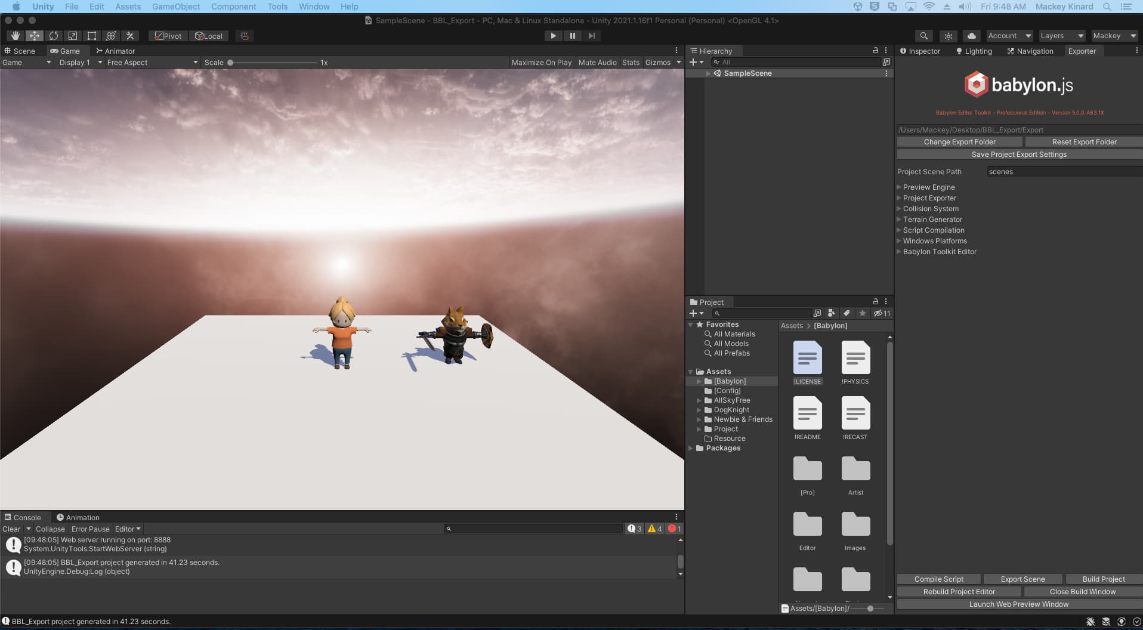Screen dimensions: 1143x630
Task: Open the !LICENSE file asset
Action: pyautogui.click(x=807, y=363)
